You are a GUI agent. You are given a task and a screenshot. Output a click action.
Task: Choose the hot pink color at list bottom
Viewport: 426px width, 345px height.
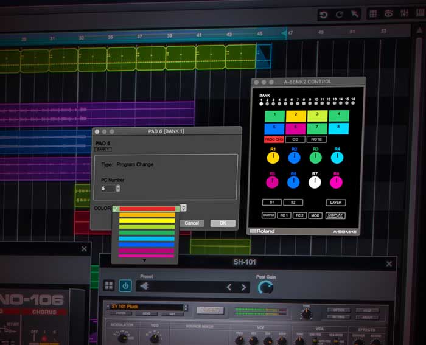[x=146, y=256]
